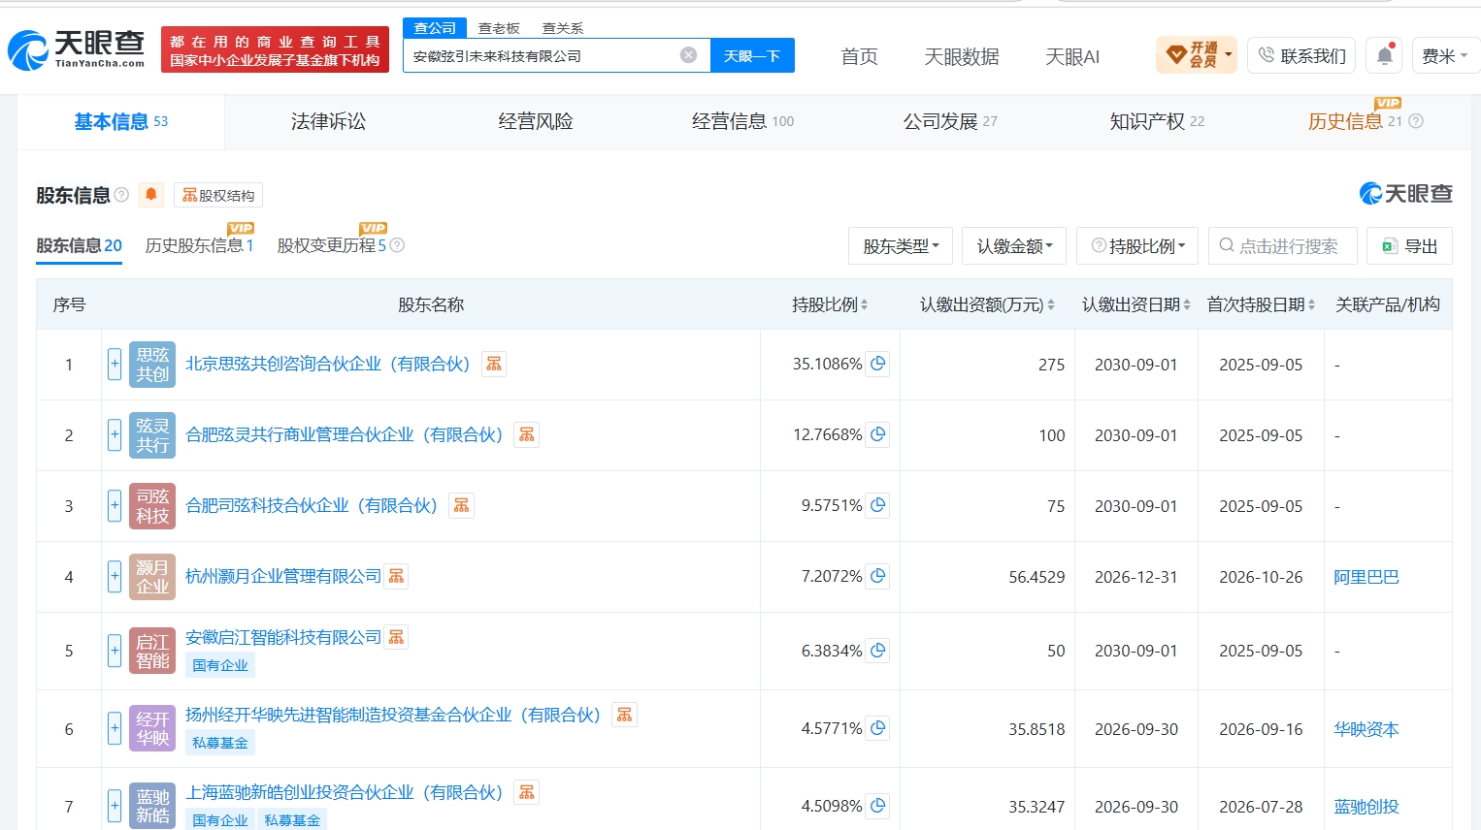This screenshot has width=1481, height=830.
Task: Show shareholding pie chart for 7.2072%
Action: click(877, 576)
